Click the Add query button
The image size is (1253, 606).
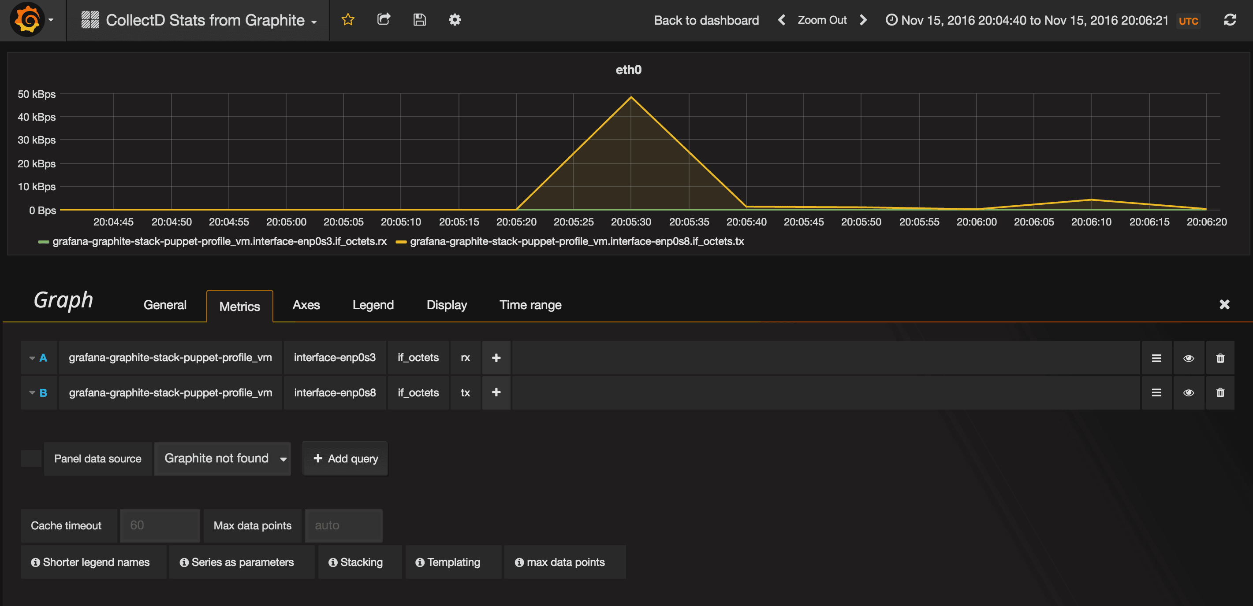pyautogui.click(x=345, y=458)
